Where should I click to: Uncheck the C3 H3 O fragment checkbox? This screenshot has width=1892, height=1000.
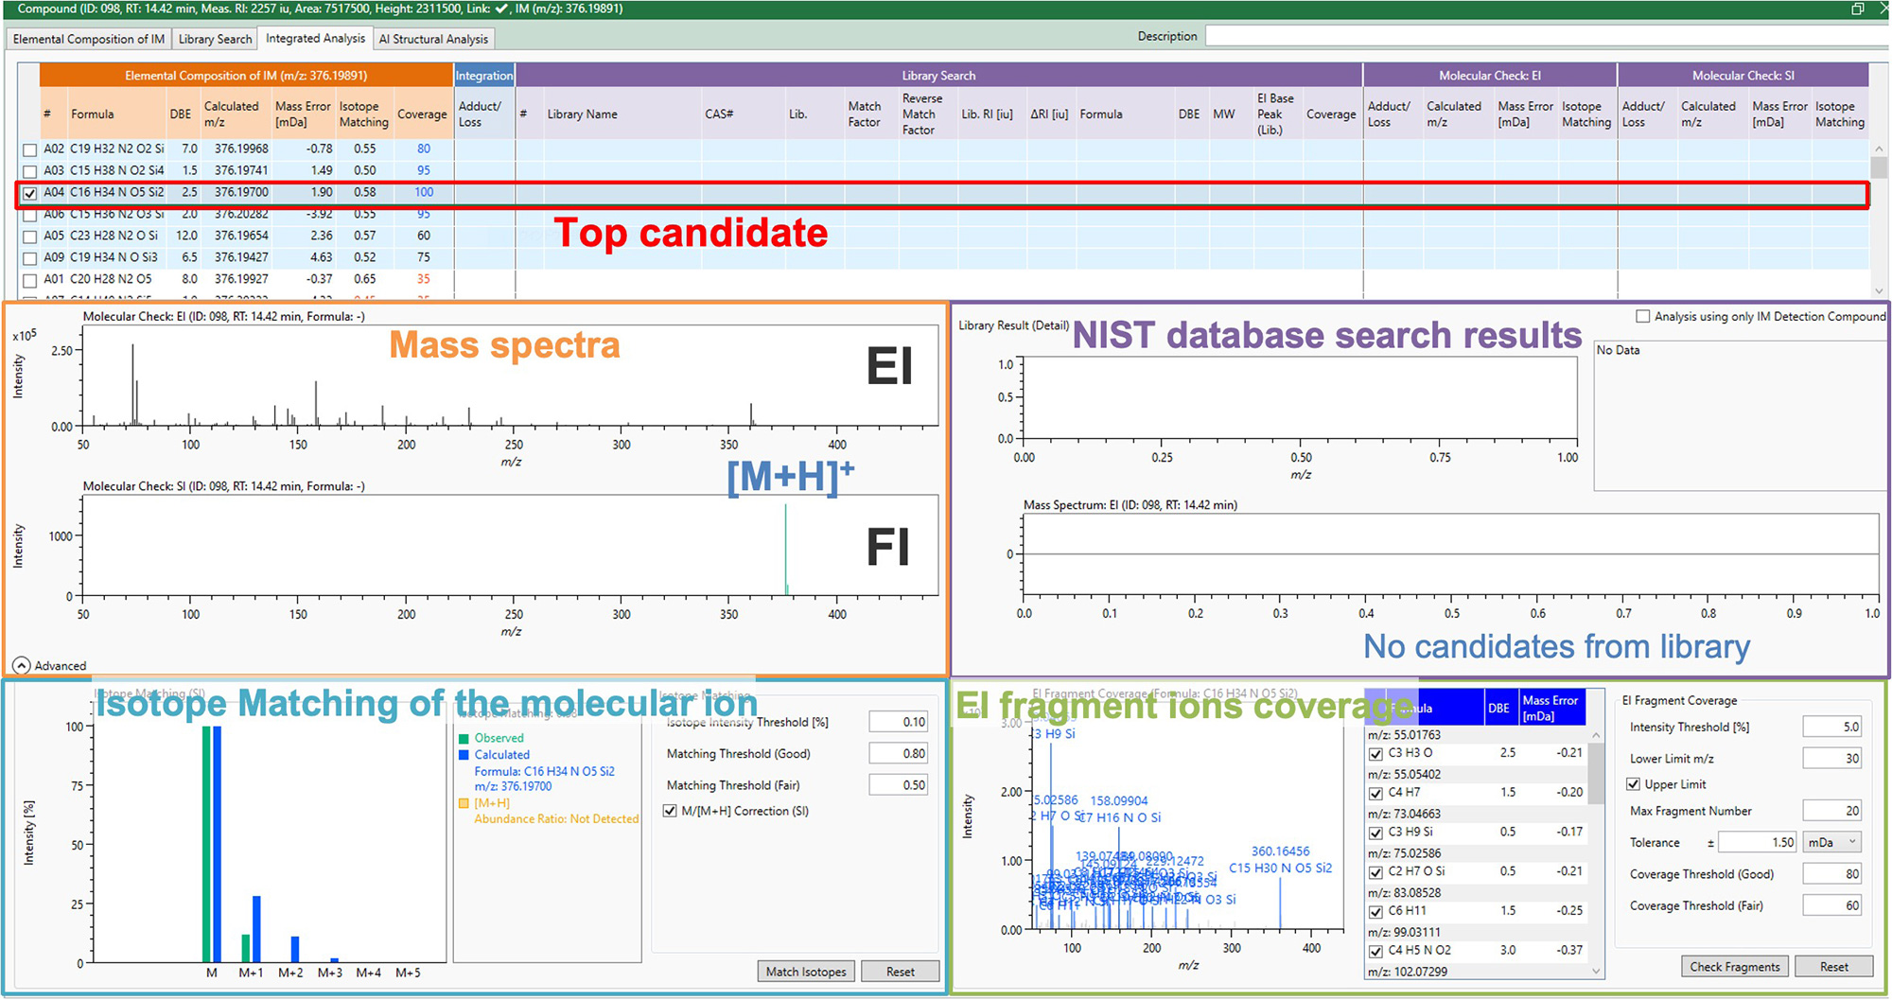pyautogui.click(x=1375, y=754)
